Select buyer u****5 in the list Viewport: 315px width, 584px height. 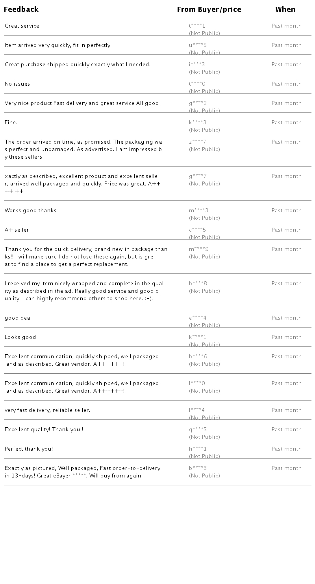[x=198, y=45]
